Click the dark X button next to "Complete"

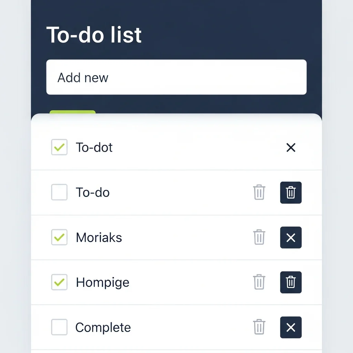pos(291,327)
